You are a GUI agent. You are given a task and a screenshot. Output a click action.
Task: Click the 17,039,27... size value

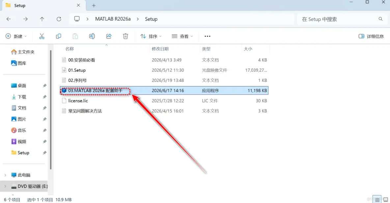pos(256,70)
